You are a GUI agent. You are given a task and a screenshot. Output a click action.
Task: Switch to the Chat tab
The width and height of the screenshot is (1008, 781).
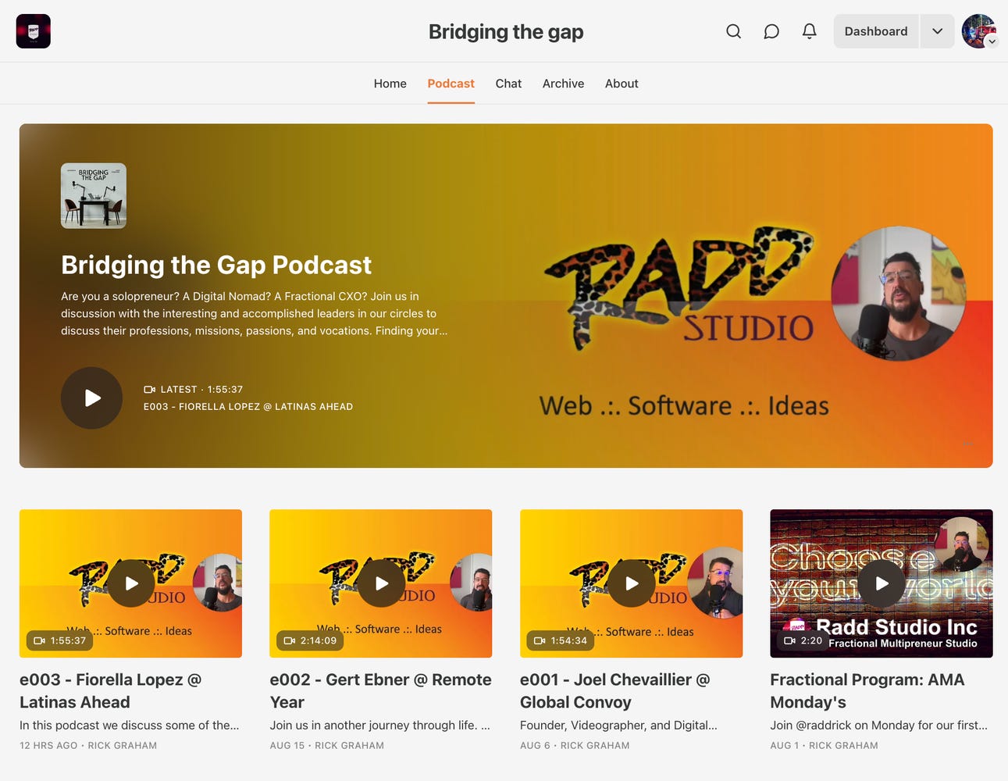point(508,84)
